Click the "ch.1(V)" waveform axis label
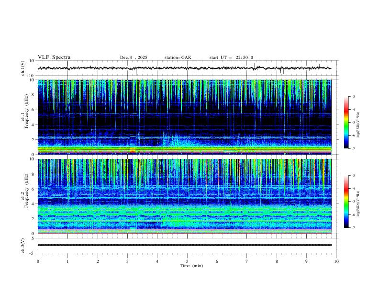The height and width of the screenshot is (293, 379). pos(23,68)
